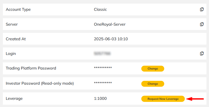
Task: Change the Trading Platform Password
Action: pos(153,69)
